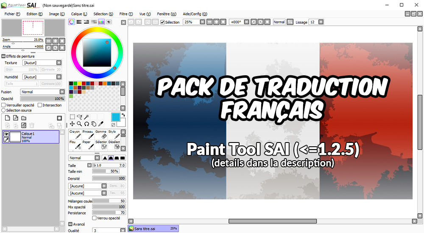Create a new linework layer

(16, 118)
